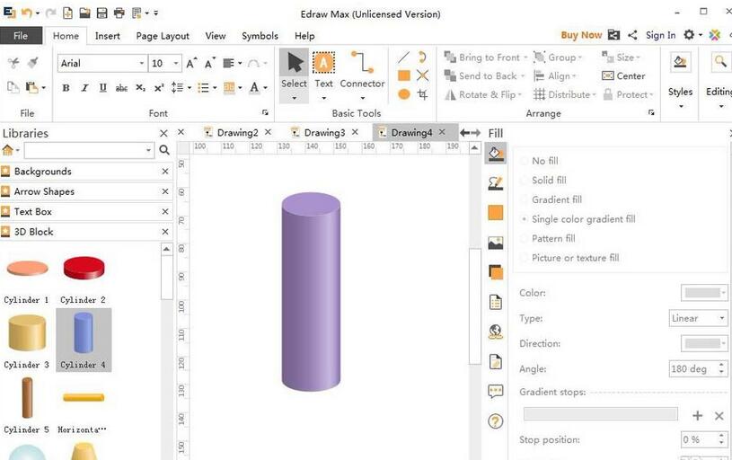
Task: Click Sign In
Action: pos(660,35)
